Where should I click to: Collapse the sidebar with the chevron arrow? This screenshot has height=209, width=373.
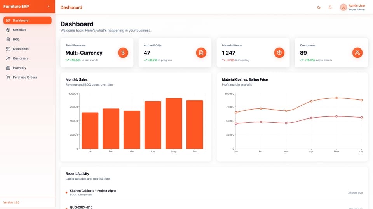tap(49, 7)
